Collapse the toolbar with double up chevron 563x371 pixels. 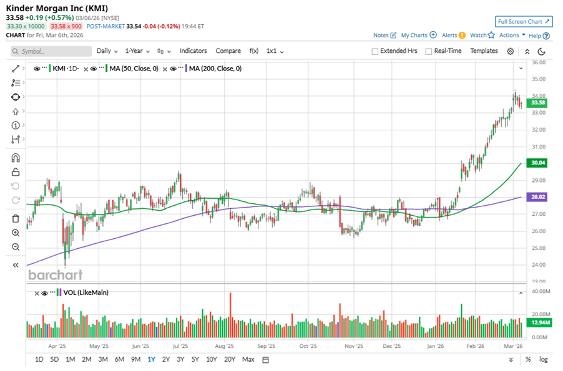click(x=527, y=51)
